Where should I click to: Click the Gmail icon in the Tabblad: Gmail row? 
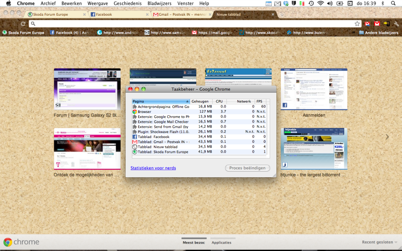coord(135,142)
